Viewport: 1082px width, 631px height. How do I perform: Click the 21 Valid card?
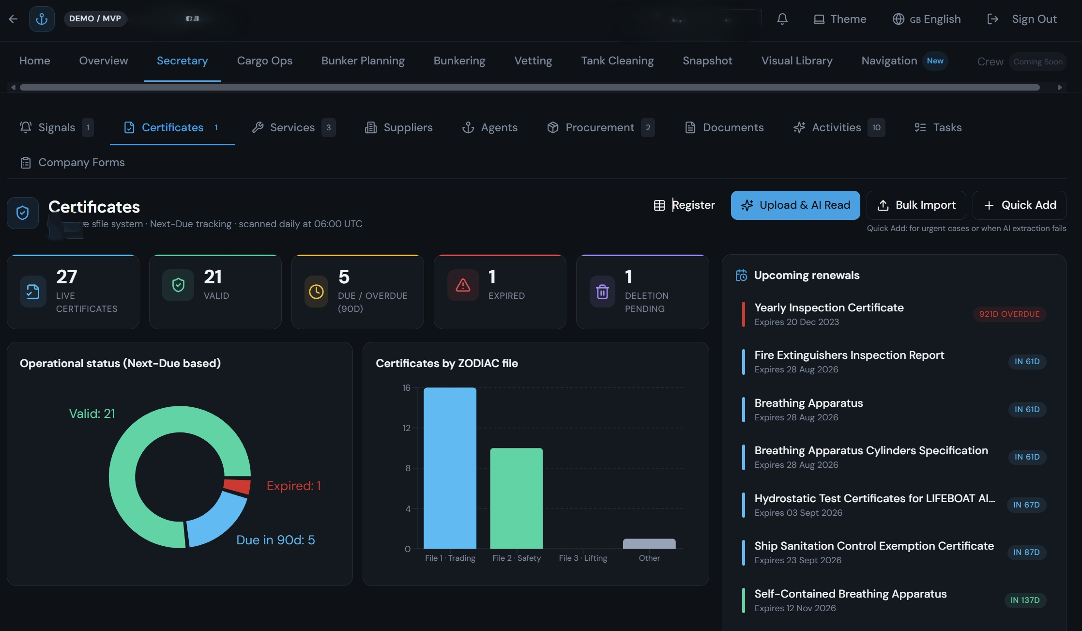[x=215, y=292]
